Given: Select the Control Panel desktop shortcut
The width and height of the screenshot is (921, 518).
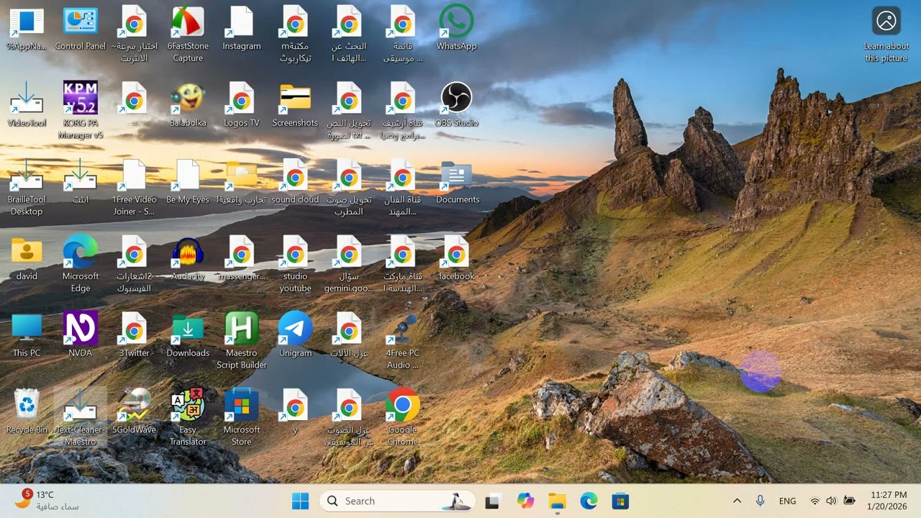Looking at the screenshot, I should click(x=80, y=29).
